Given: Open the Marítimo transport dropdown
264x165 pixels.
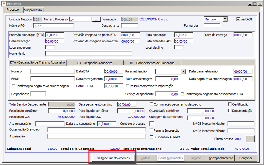Looking at the screenshot, I should point(225,19).
